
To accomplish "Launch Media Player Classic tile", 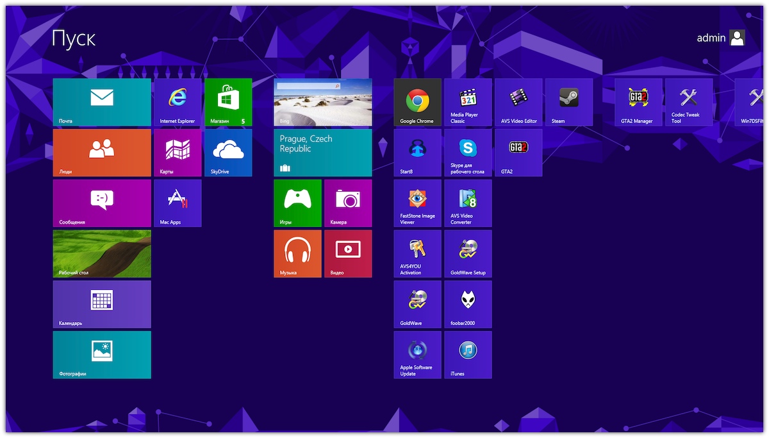I will pyautogui.click(x=468, y=102).
